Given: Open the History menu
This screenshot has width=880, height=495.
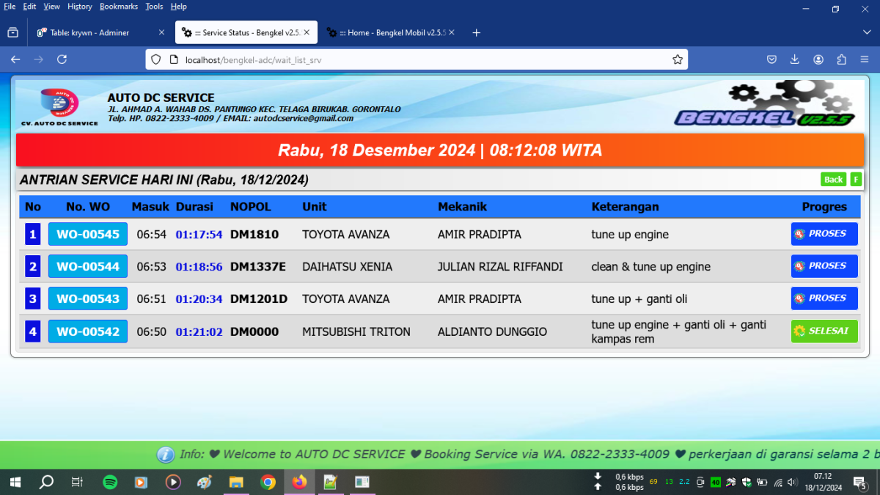Looking at the screenshot, I should coord(79,7).
